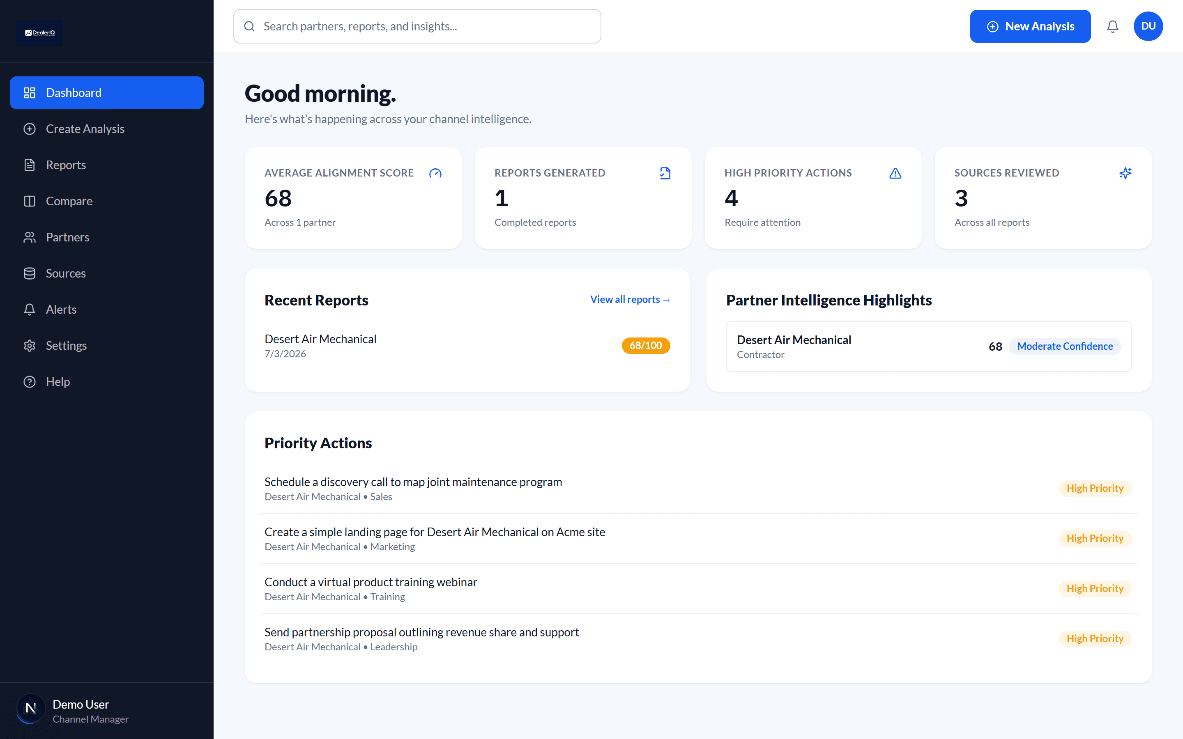Select the Sources Reviewed card
The image size is (1183, 739).
(x=1043, y=198)
